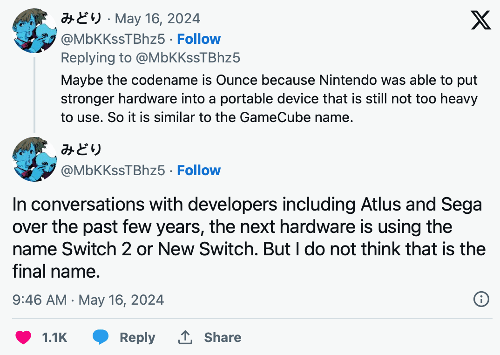Screen dimensions: 500x355
Task: Click the @MbKKssTBhz5 handle under the main tweet name
Action: coord(113,170)
